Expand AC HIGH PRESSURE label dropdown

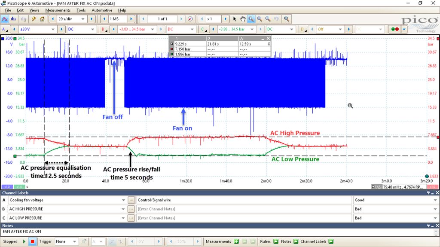(x=123, y=209)
